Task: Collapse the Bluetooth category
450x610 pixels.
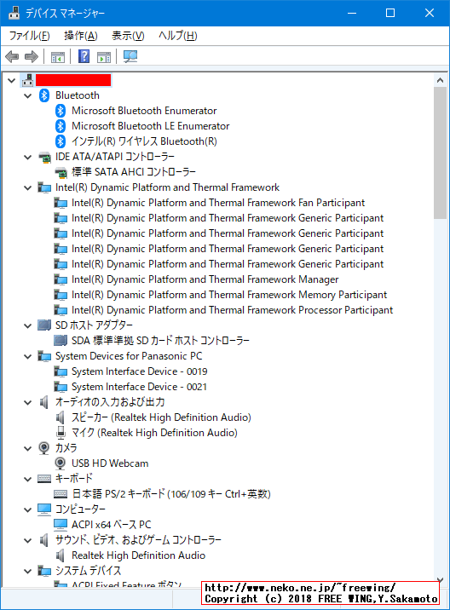Action: pos(27,95)
